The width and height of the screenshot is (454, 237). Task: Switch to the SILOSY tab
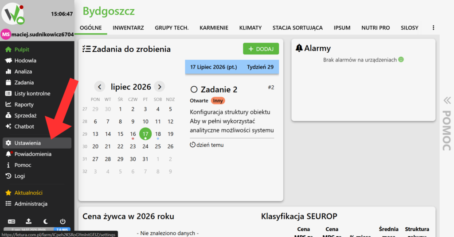pyautogui.click(x=409, y=28)
